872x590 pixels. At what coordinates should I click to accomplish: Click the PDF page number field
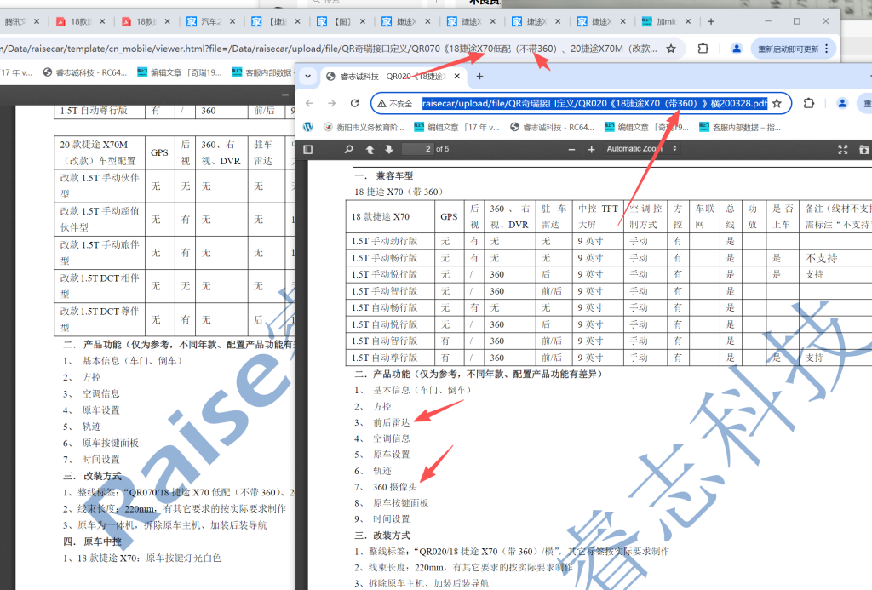click(x=417, y=149)
